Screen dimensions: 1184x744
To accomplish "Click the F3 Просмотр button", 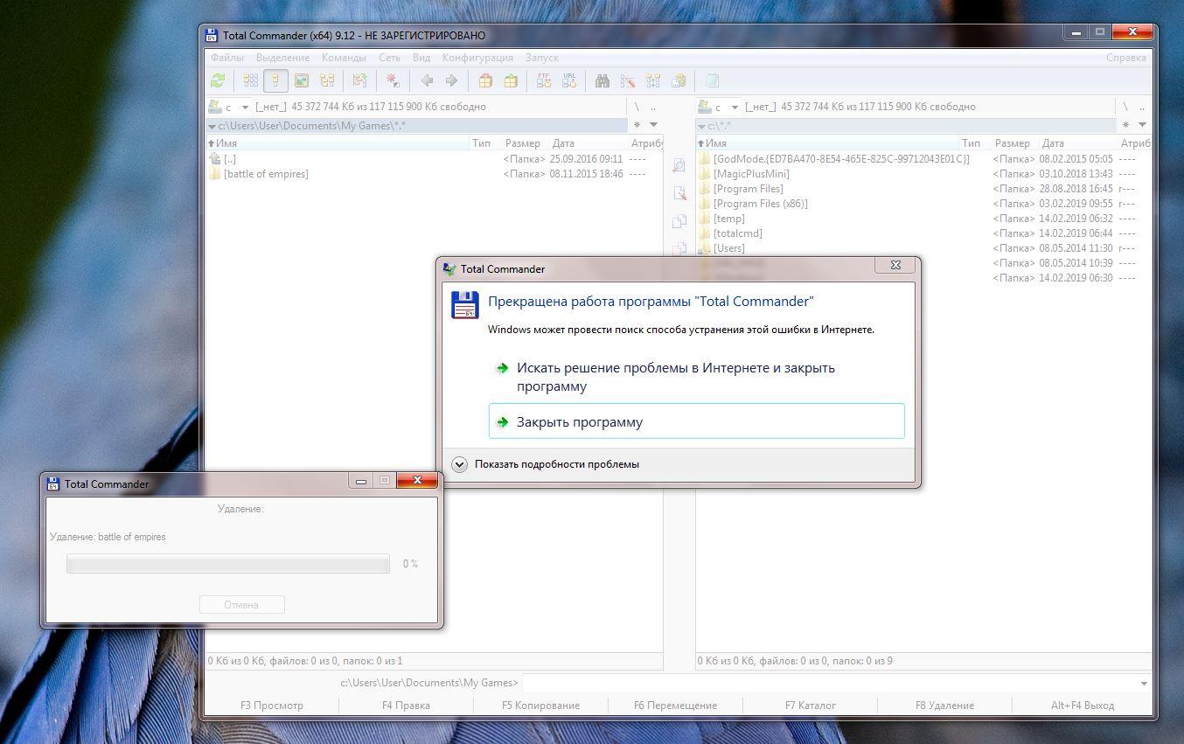I will pos(272,706).
